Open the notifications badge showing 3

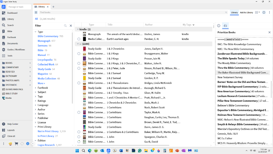click(x=28, y=144)
